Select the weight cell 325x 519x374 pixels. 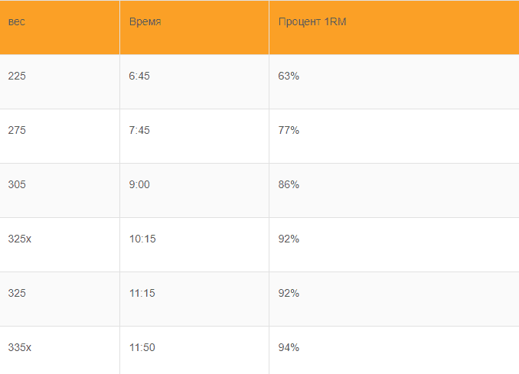pyautogui.click(x=60, y=245)
